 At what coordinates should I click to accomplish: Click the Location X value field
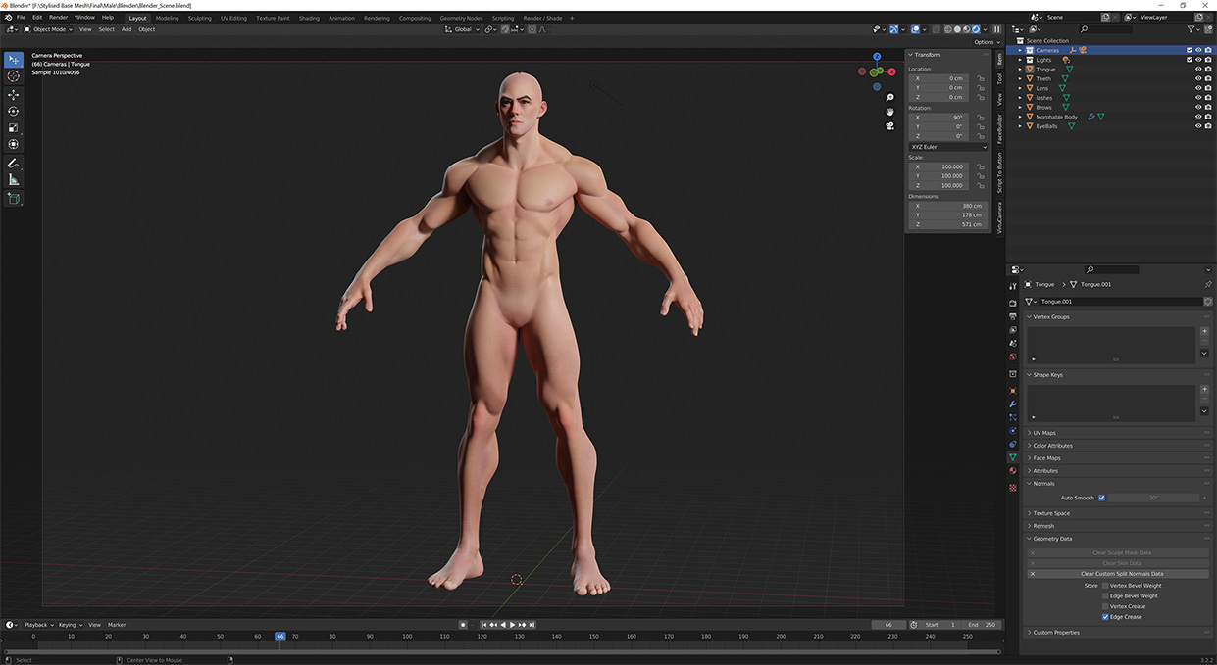(938, 78)
